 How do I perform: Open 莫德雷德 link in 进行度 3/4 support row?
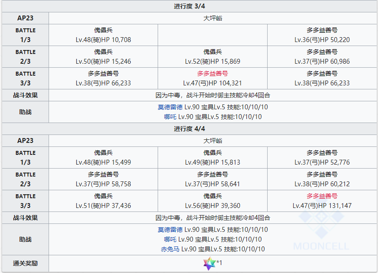[170, 107]
